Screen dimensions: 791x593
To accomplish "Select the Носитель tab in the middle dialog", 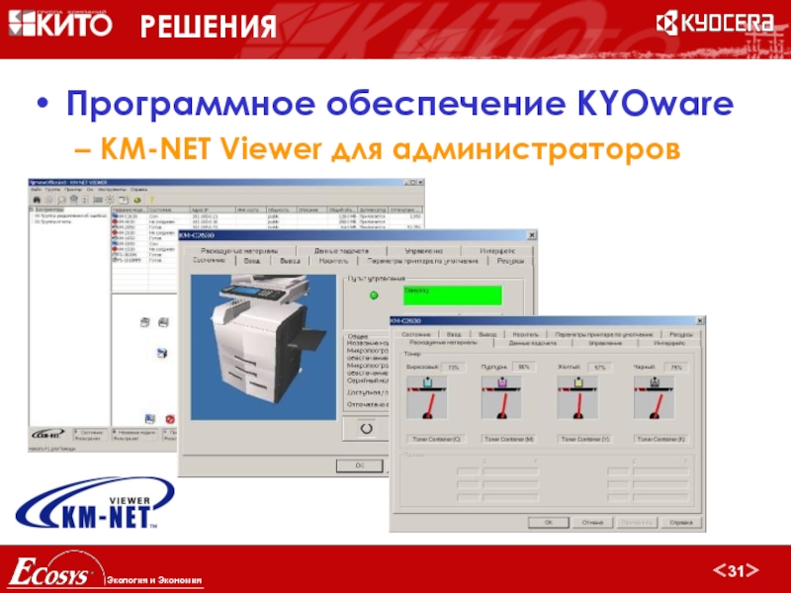I will pos(333,261).
